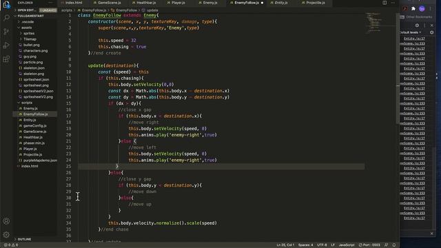Click Spaces: 4 indentation setting

click(305, 245)
